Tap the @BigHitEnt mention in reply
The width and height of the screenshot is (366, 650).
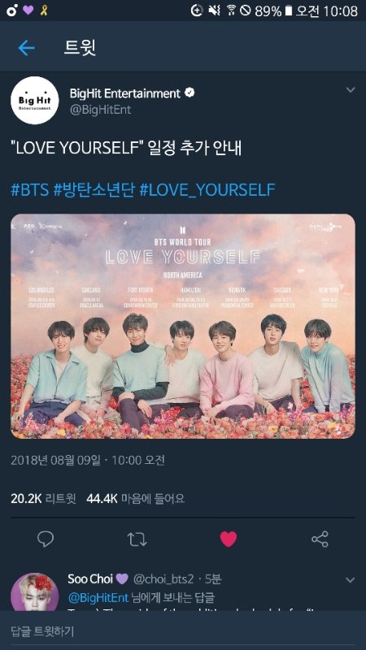click(x=98, y=597)
